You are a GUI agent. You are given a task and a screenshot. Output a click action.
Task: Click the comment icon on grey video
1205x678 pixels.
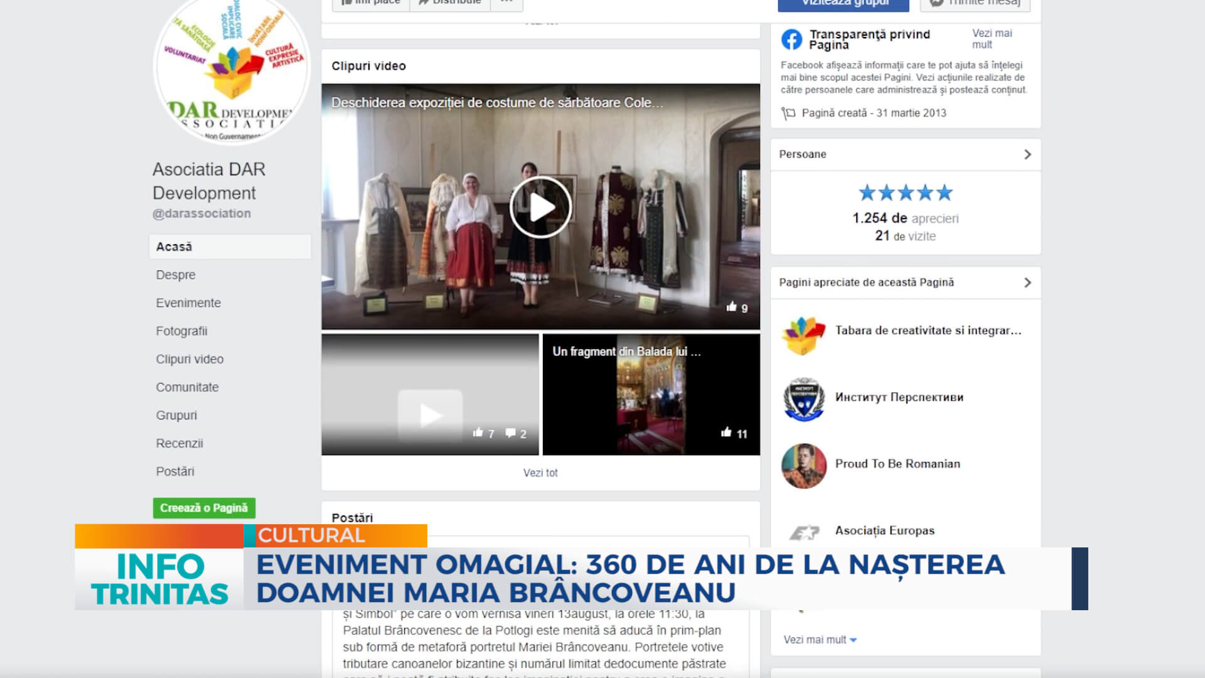[x=510, y=433]
